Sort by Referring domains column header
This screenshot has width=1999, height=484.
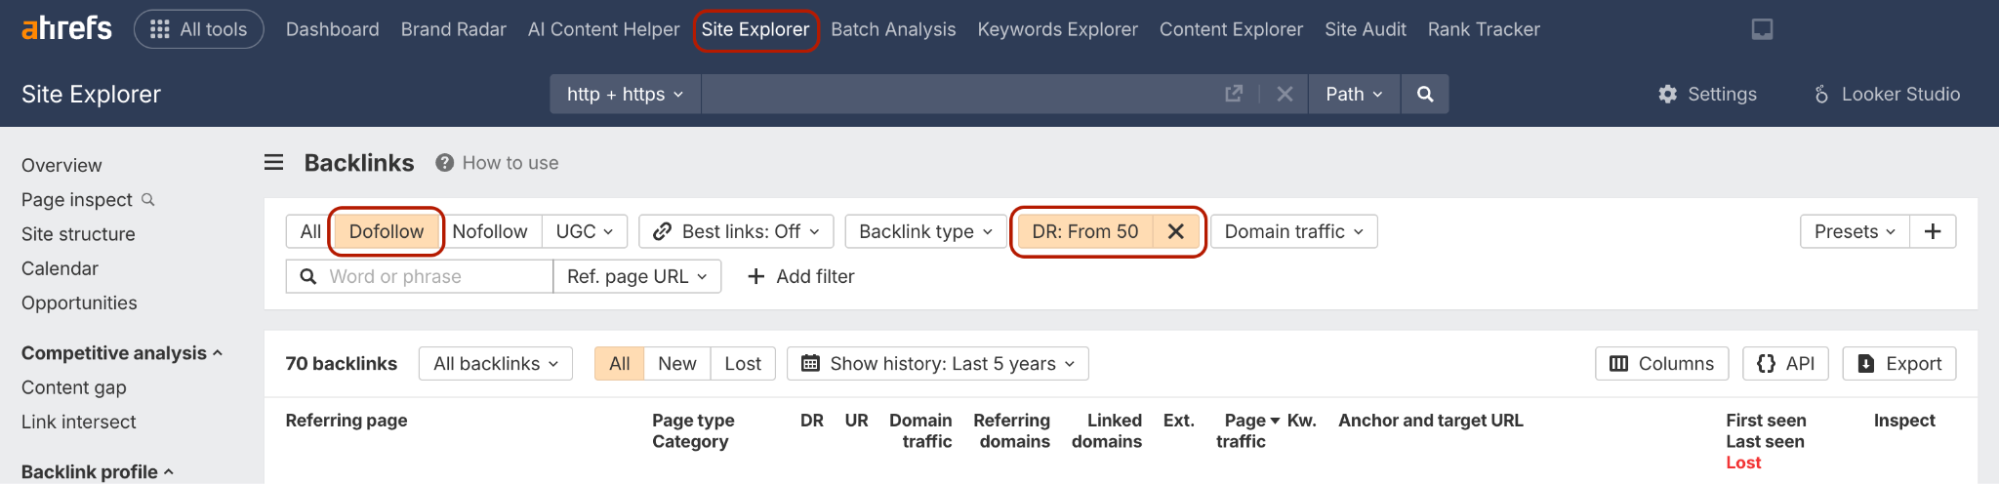(x=1011, y=430)
